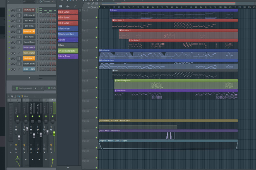Select the Piano Background pattern
256x170 pixels.
[x=68, y=51]
